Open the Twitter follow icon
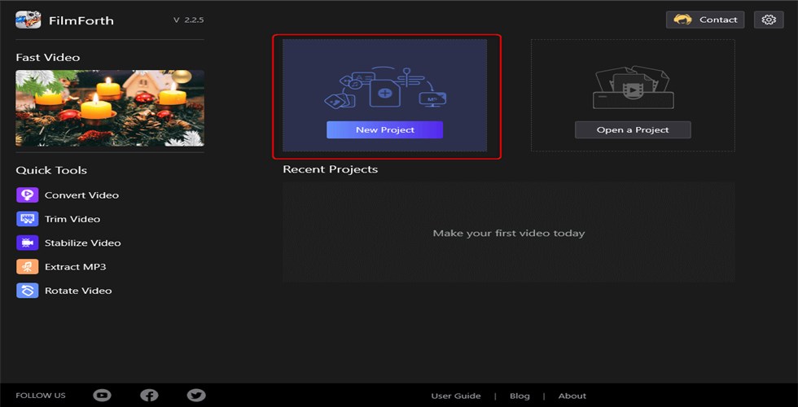798x407 pixels. 196,396
